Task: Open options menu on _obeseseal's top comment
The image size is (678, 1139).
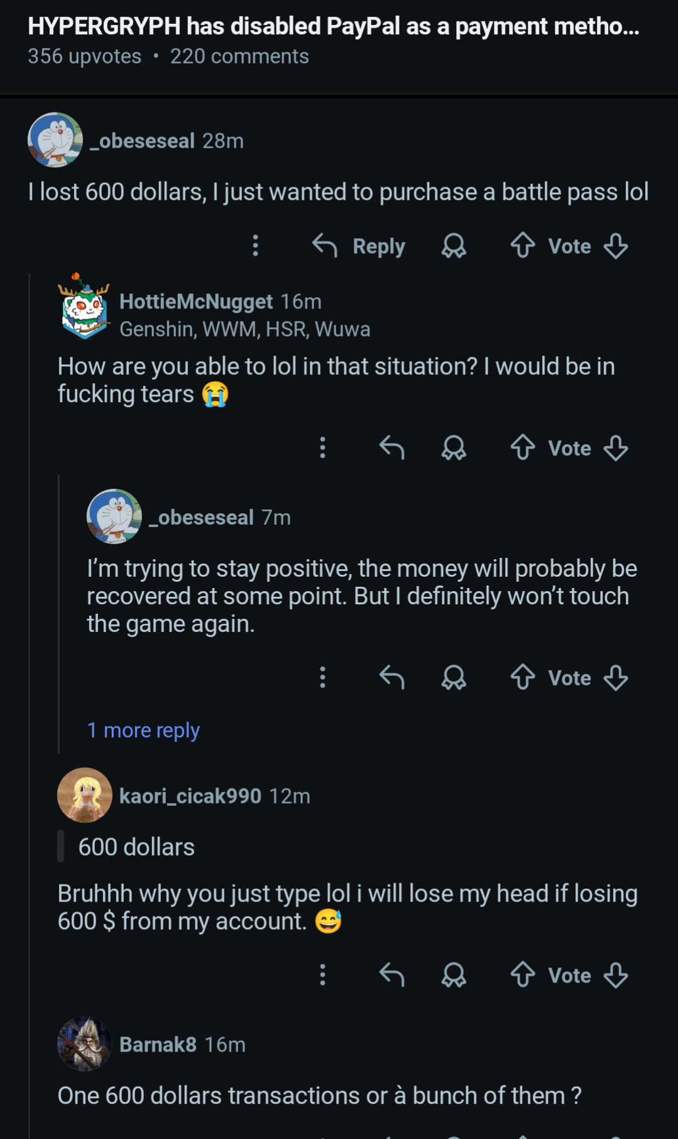Action: 255,246
